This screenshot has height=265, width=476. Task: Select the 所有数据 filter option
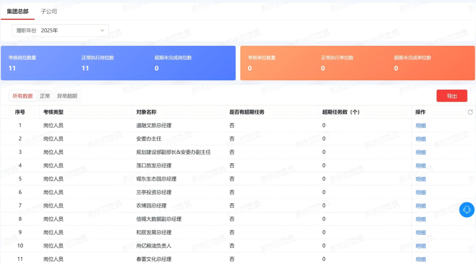pos(22,96)
